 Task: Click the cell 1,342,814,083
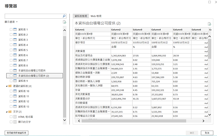tap(122, 56)
